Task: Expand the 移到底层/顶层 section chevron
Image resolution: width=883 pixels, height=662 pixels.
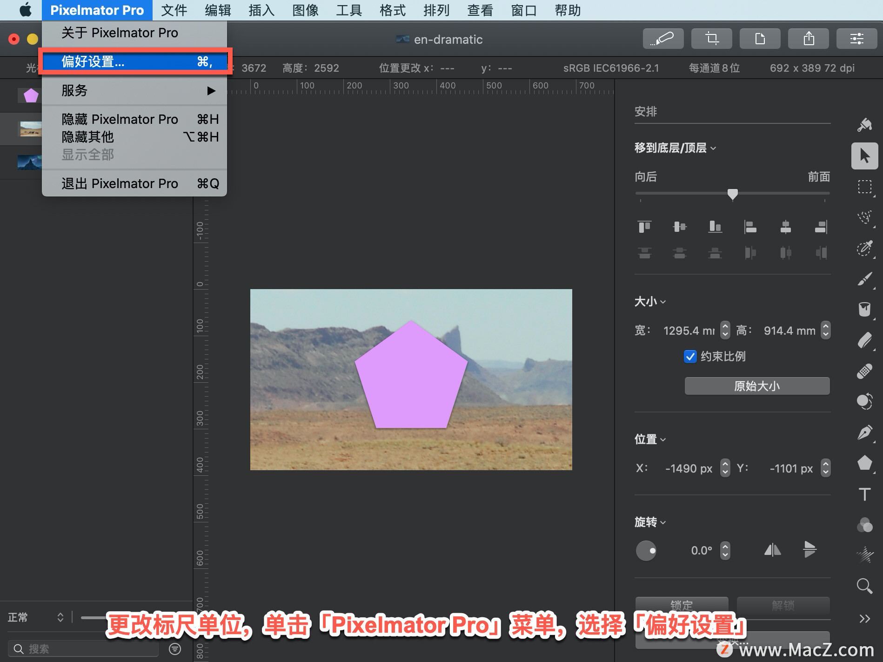Action: 713,149
